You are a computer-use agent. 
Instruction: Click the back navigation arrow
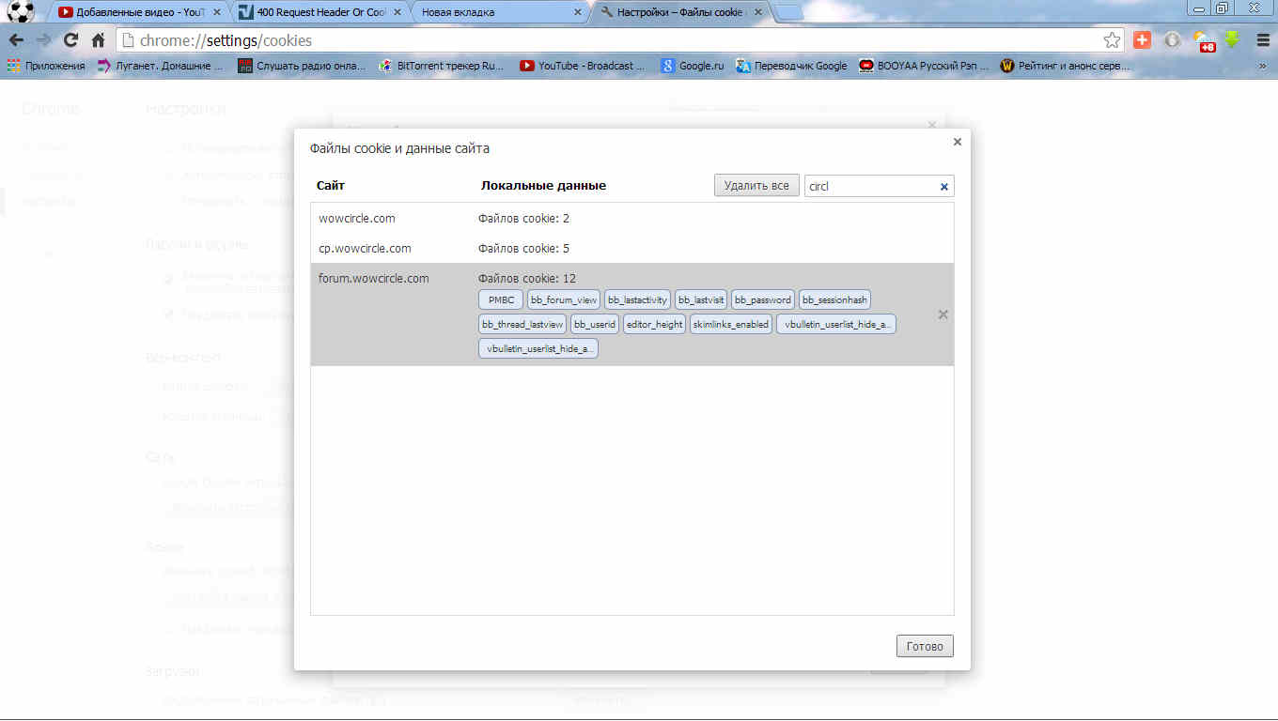[x=16, y=40]
